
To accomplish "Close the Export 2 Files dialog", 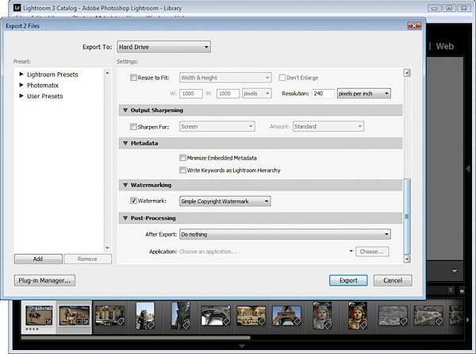I will point(414,26).
